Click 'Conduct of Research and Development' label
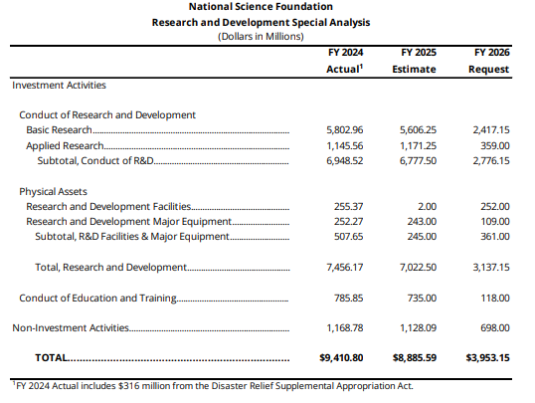The image size is (535, 403). (107, 115)
